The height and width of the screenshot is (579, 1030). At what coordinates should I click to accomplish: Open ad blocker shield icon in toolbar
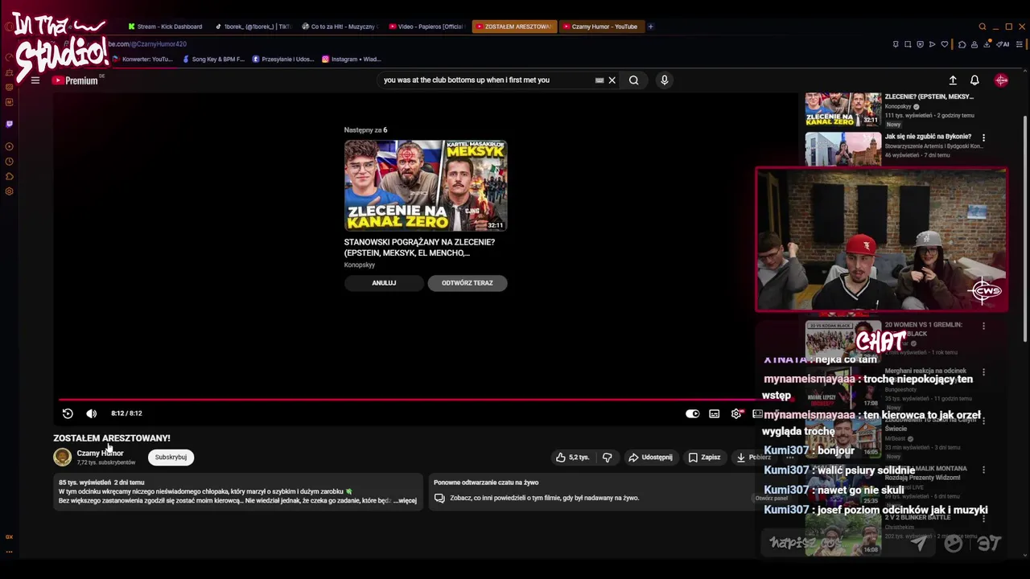click(921, 44)
